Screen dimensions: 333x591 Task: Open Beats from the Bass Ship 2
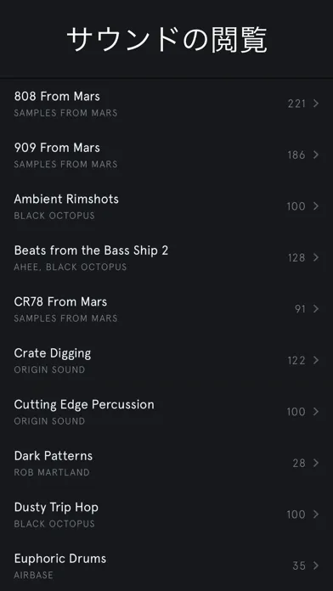pos(166,257)
